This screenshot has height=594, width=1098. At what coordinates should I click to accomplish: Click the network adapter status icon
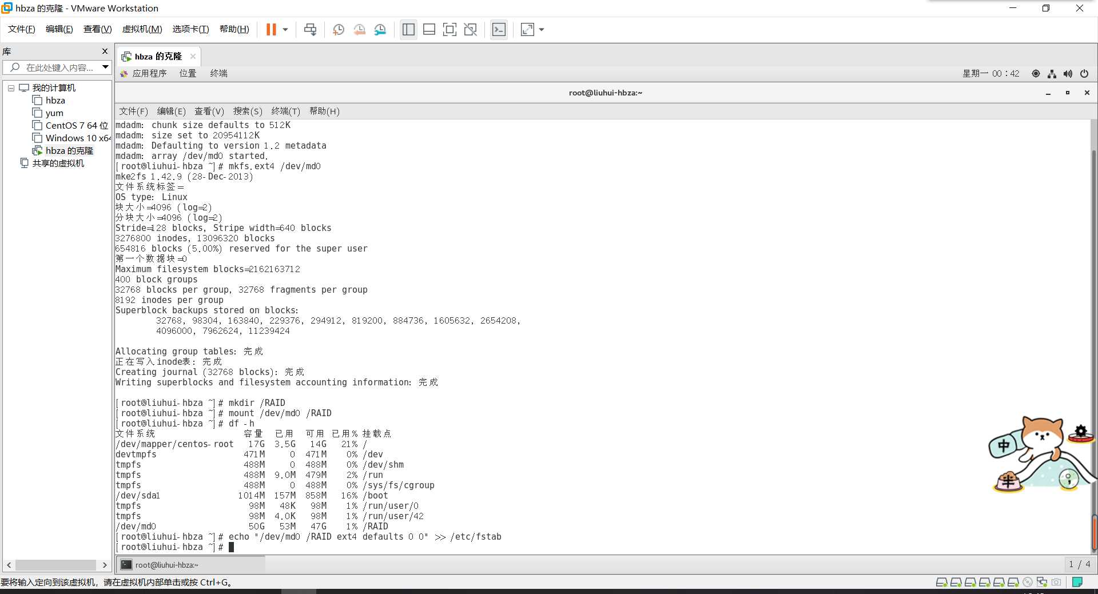pos(1042,582)
